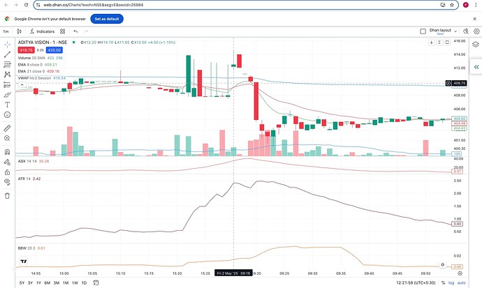The width and height of the screenshot is (482, 288).
Task: Toggle the layout checkbox next to Dhan layout
Action: (x=423, y=31)
